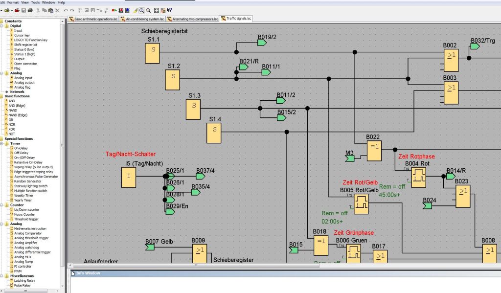501x293 pixels.
Task: Click the canvas horizontal scrollbar thumb
Action: pos(196,265)
